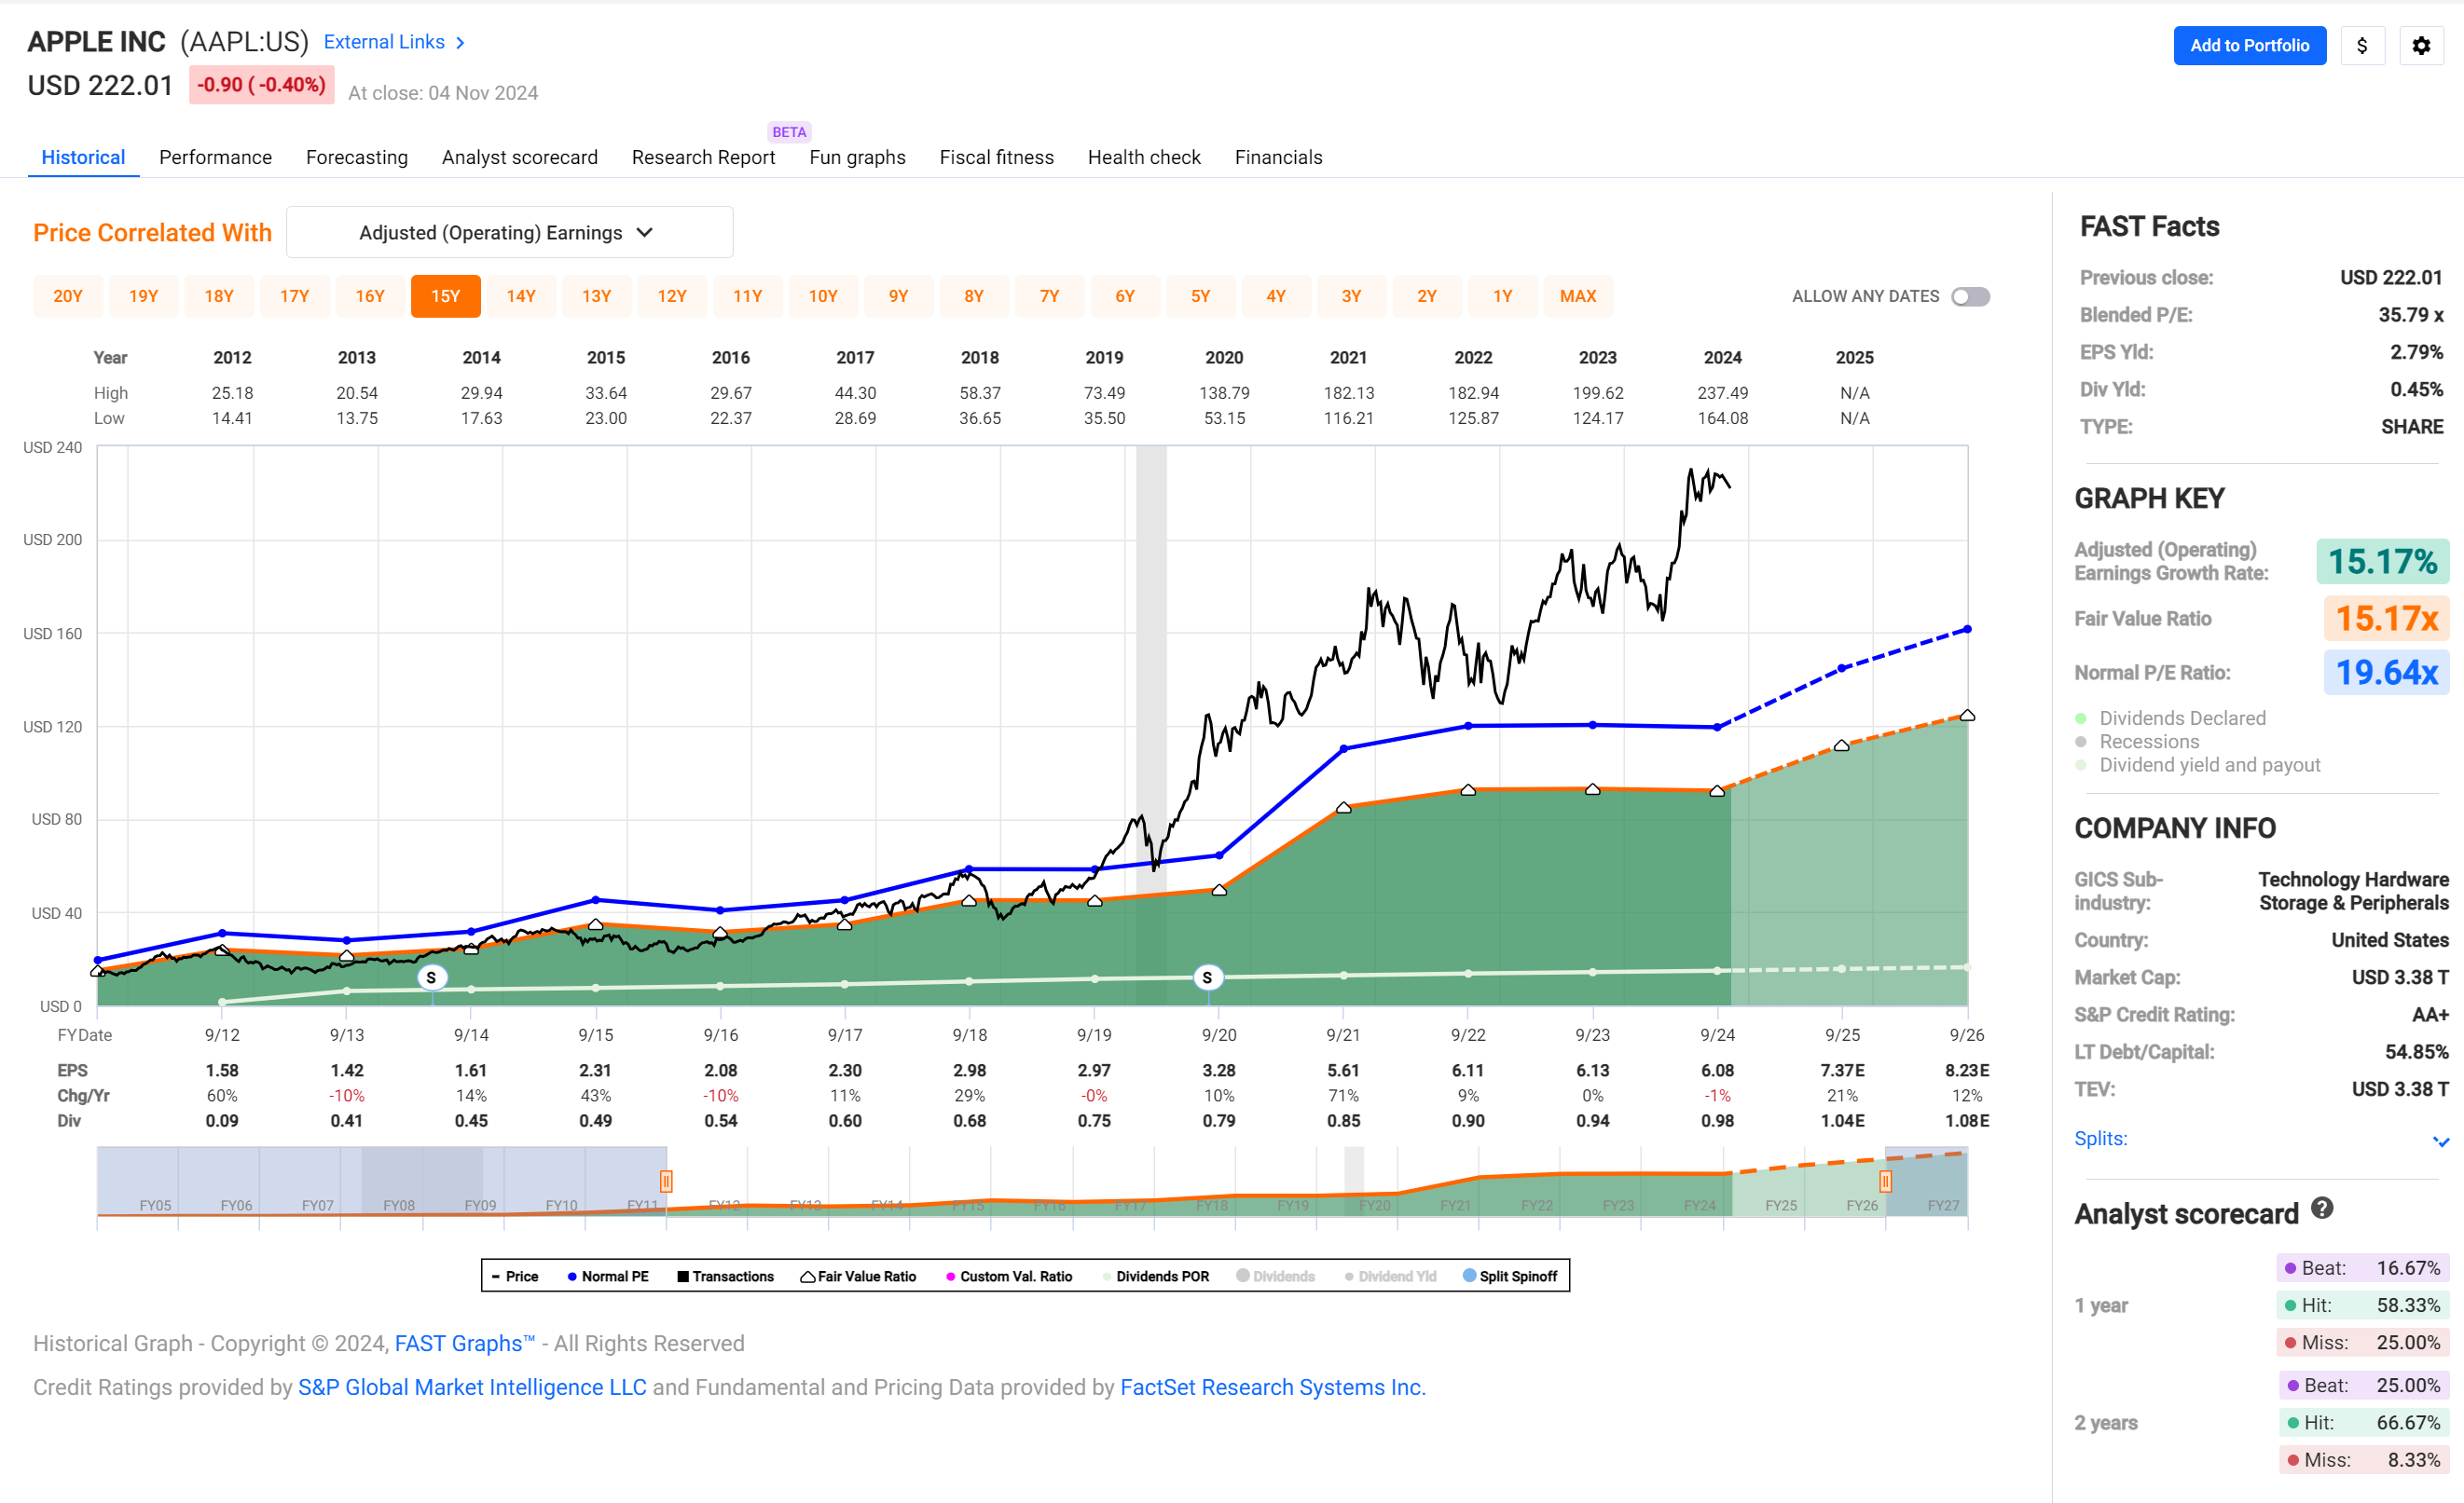Open the Research Report tab
Image resolution: width=2464 pixels, height=1503 pixels.
[x=703, y=157]
